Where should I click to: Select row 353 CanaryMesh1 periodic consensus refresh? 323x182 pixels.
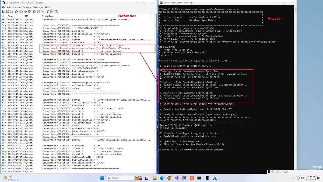pyautogui.click(x=78, y=48)
